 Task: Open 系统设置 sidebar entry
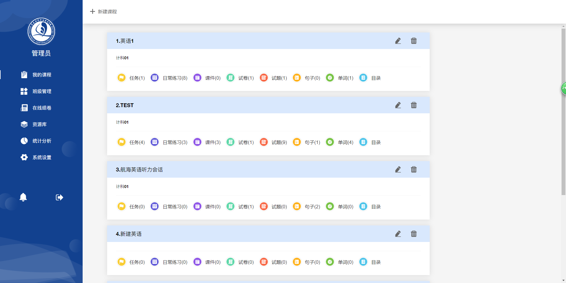click(x=42, y=157)
